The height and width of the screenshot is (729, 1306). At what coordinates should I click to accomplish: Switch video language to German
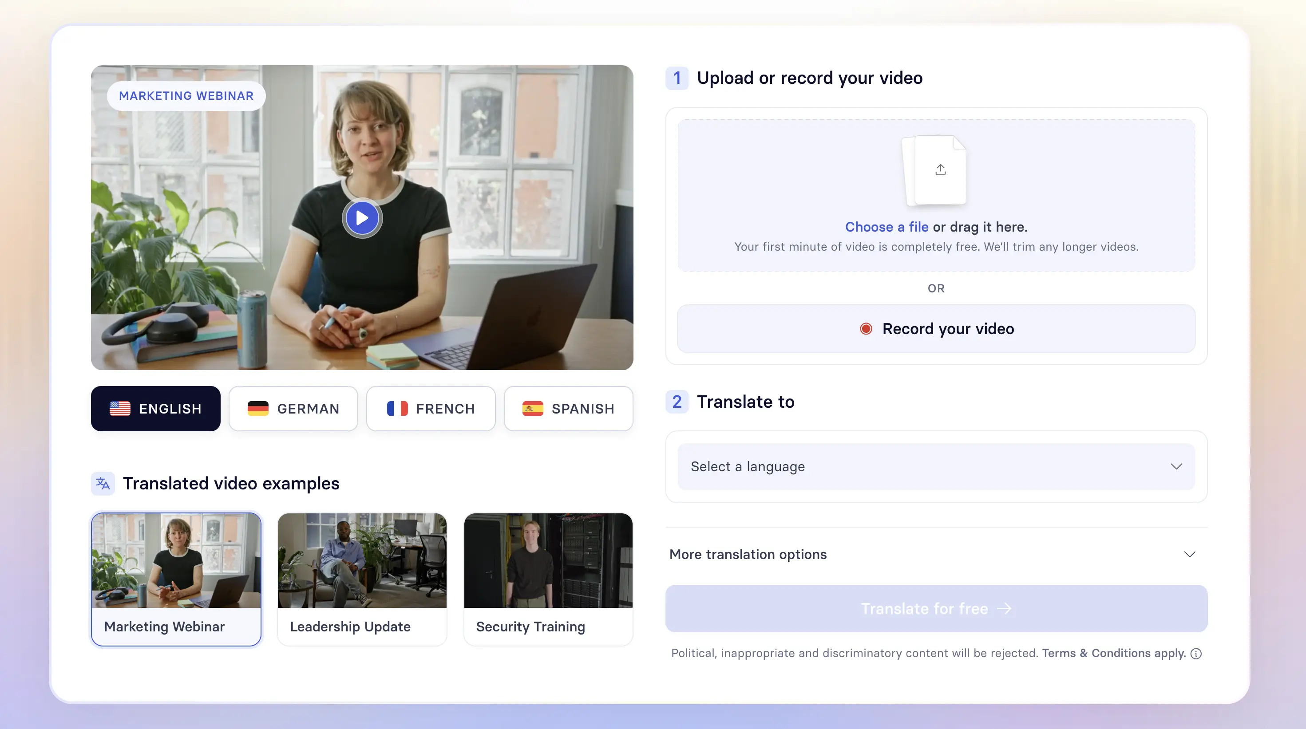pyautogui.click(x=293, y=408)
